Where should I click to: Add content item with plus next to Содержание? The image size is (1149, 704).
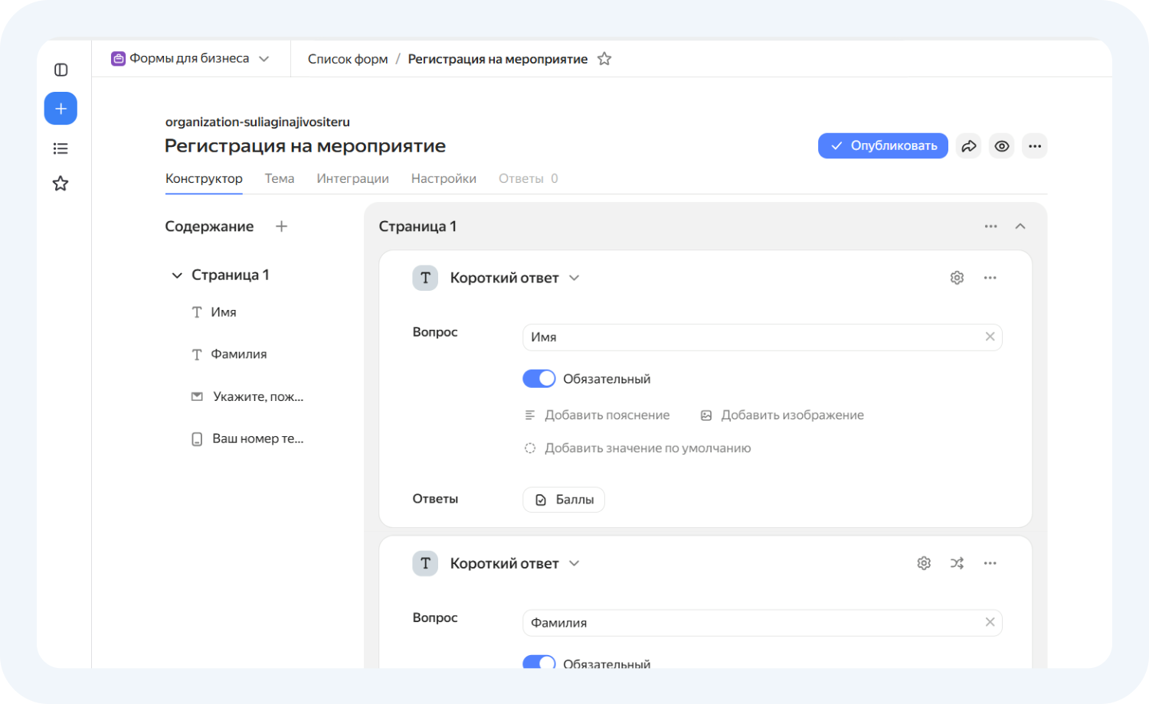click(x=281, y=227)
